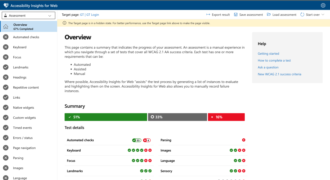Click the passed checkmark beside Timed events
This screenshot has width=330, height=180.
(x=6, y=128)
